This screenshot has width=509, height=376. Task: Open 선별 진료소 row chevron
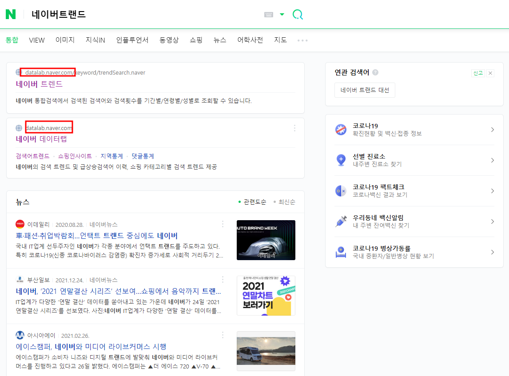(x=493, y=160)
